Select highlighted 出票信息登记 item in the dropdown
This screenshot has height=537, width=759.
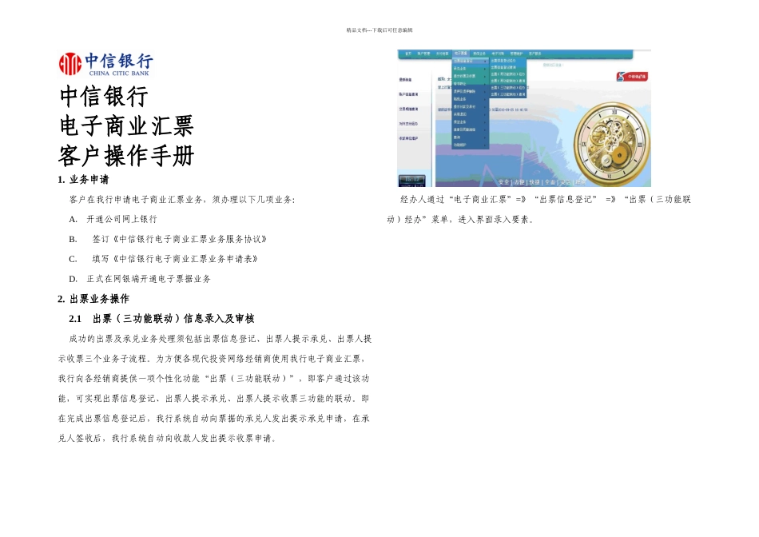tap(470, 61)
